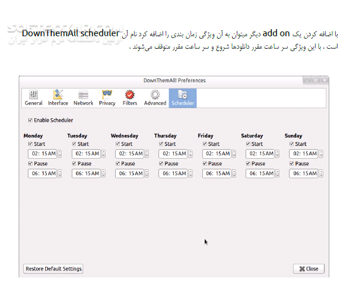Switch to the Privacy tab label

(107, 103)
